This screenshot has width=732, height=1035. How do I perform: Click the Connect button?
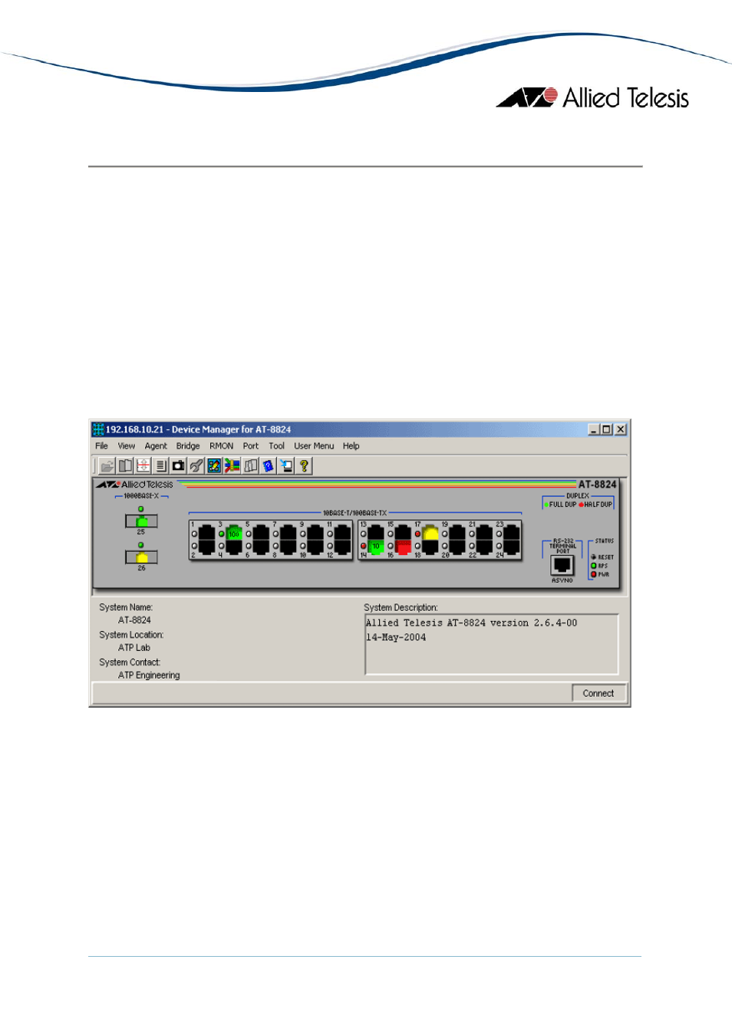pyautogui.click(x=598, y=693)
